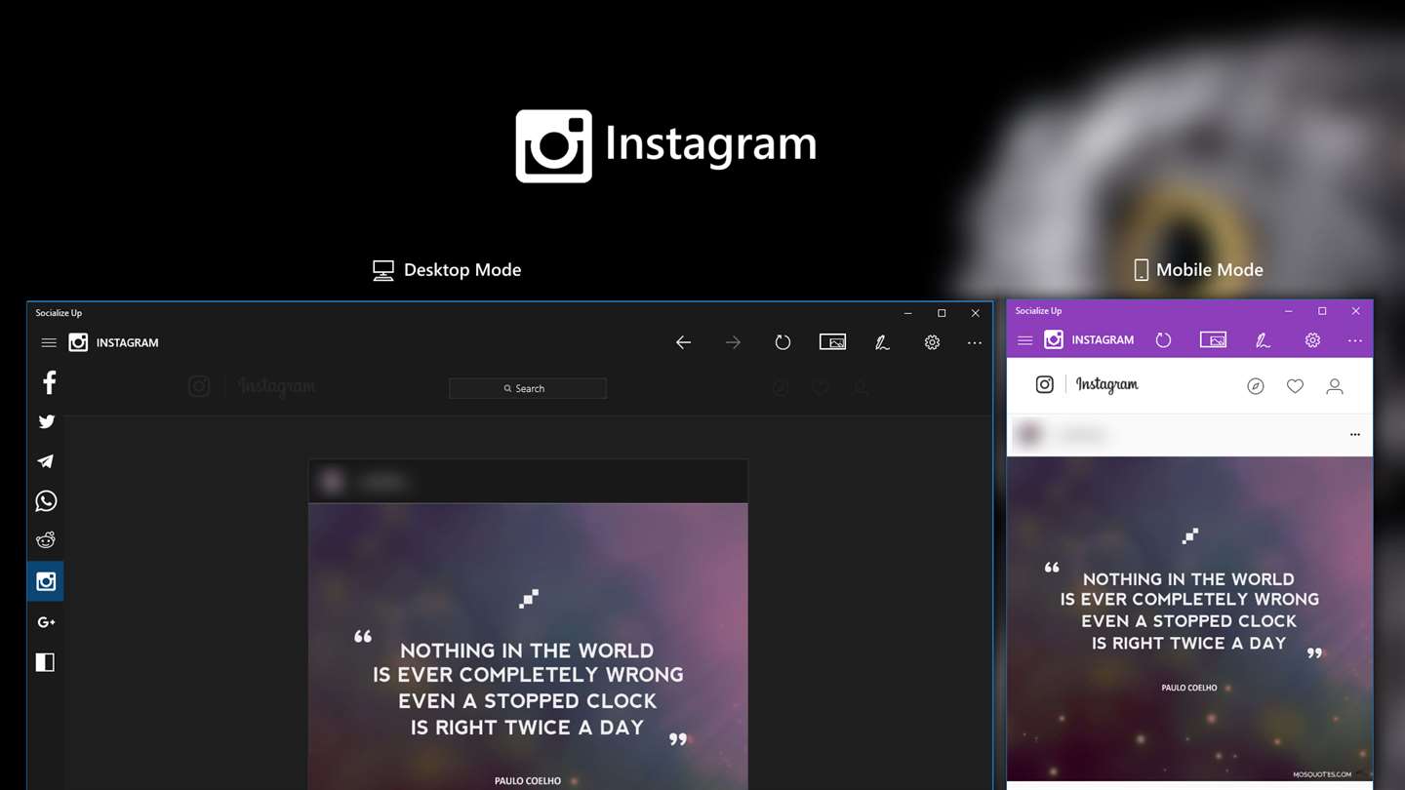This screenshot has height=790, width=1405.
Task: Click Instagram logo in desktop web page
Action: pos(199,387)
